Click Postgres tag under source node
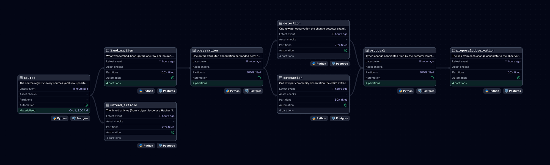The height and width of the screenshot is (165, 550). 80,118
